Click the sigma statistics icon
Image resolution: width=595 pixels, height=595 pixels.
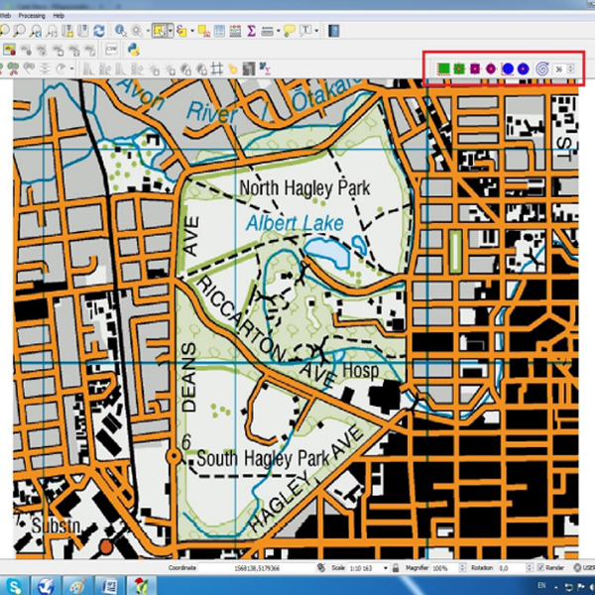click(251, 31)
